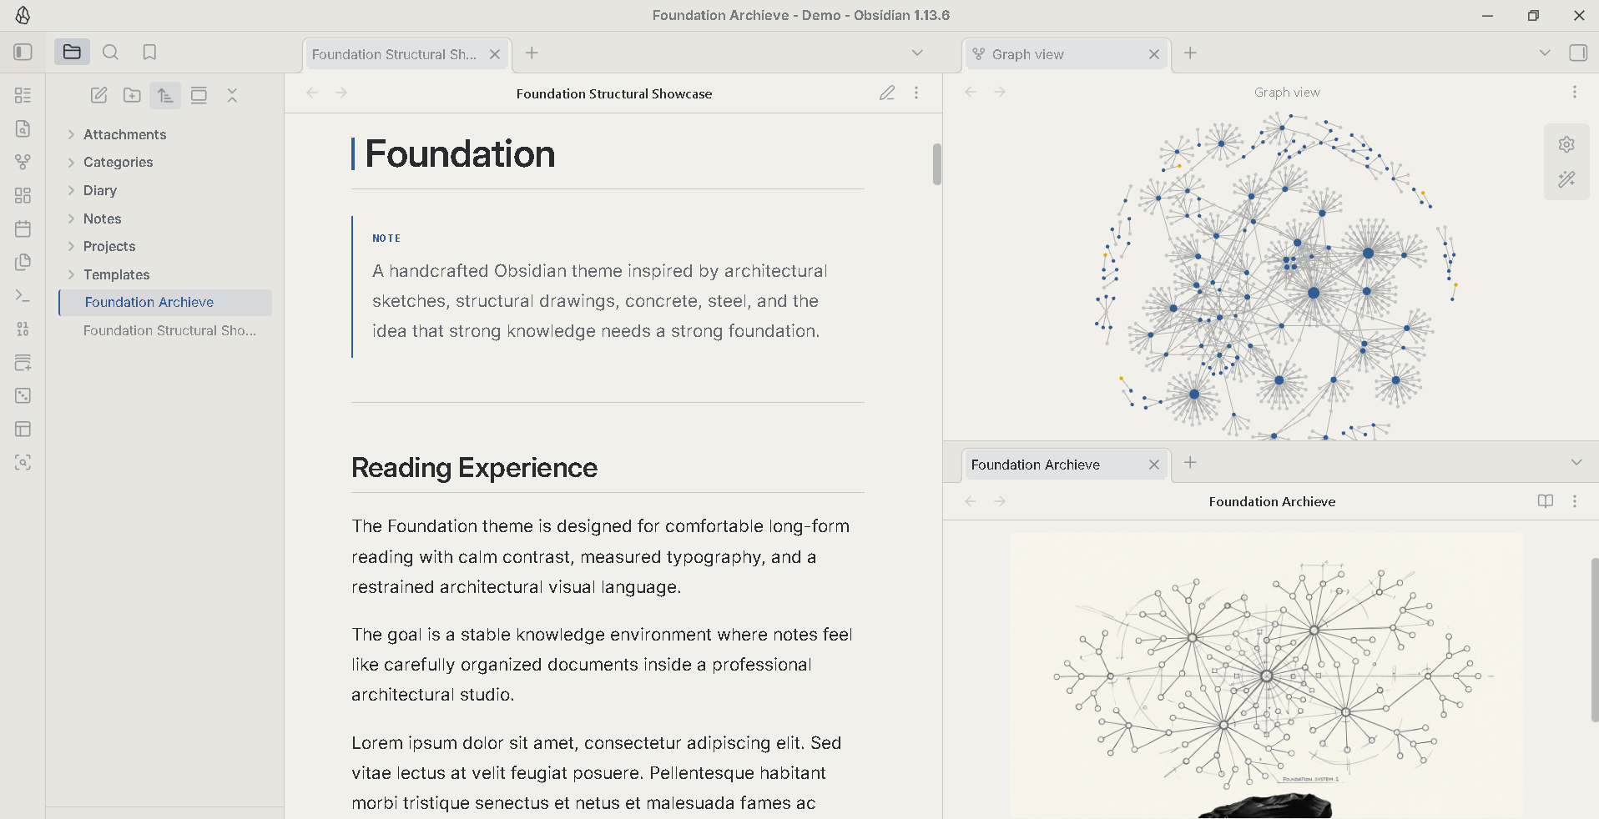Navigate forward in the Graph view pane

(1000, 92)
